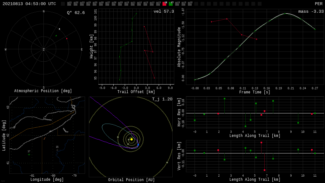Click the vel 57.3 readout
This screenshot has width=325, height=183.
(164, 11)
